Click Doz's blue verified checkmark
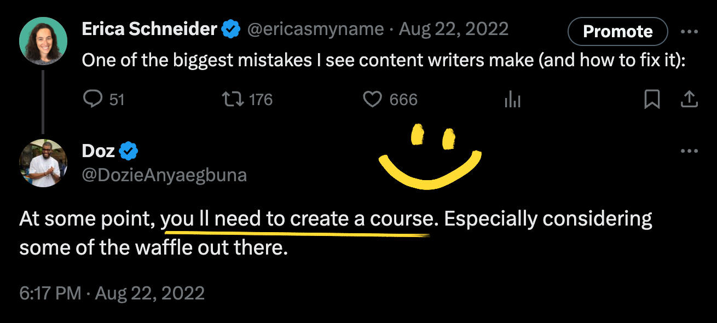Viewport: 717px width, 323px height. click(x=129, y=151)
